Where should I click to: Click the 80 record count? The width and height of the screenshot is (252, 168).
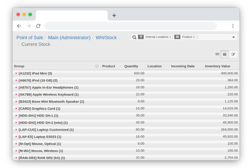[217, 54]
